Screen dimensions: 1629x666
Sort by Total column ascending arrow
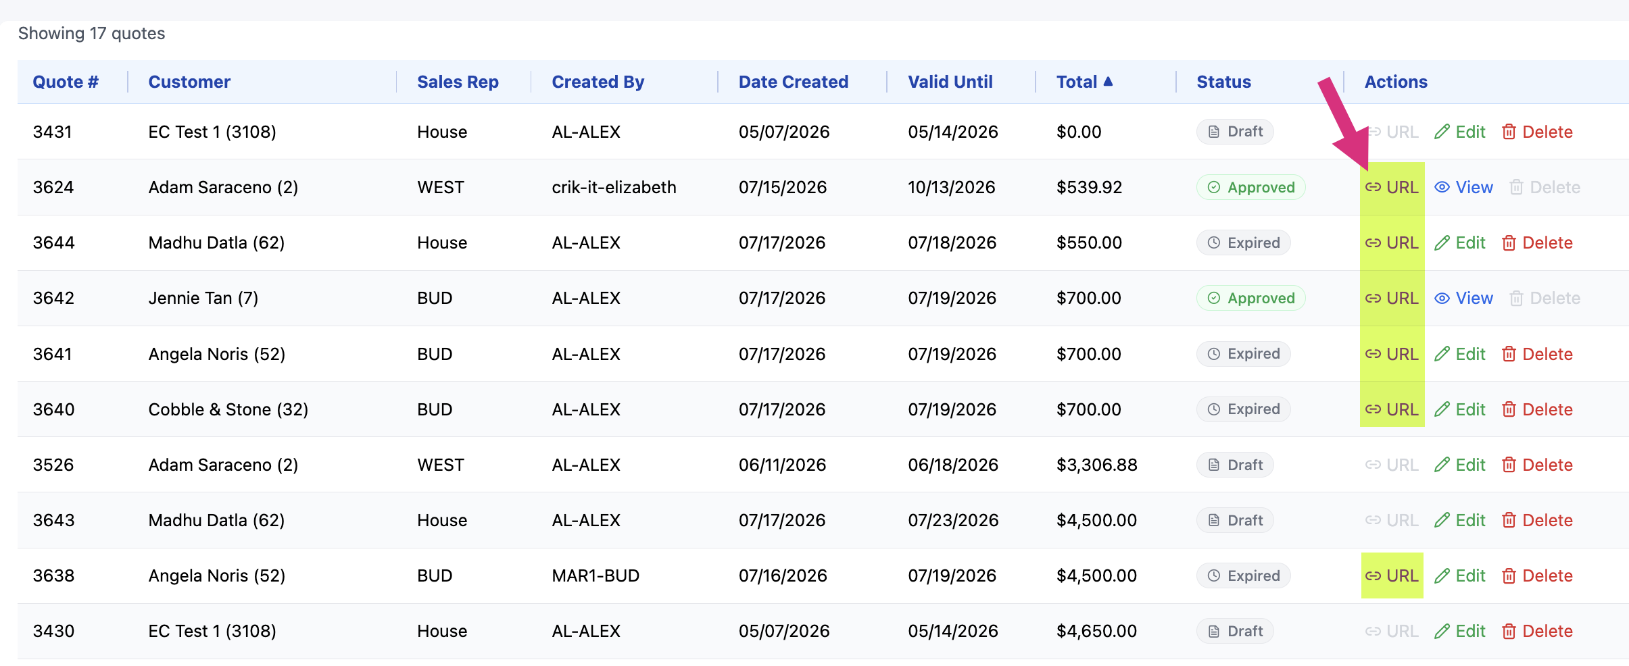(x=1108, y=82)
